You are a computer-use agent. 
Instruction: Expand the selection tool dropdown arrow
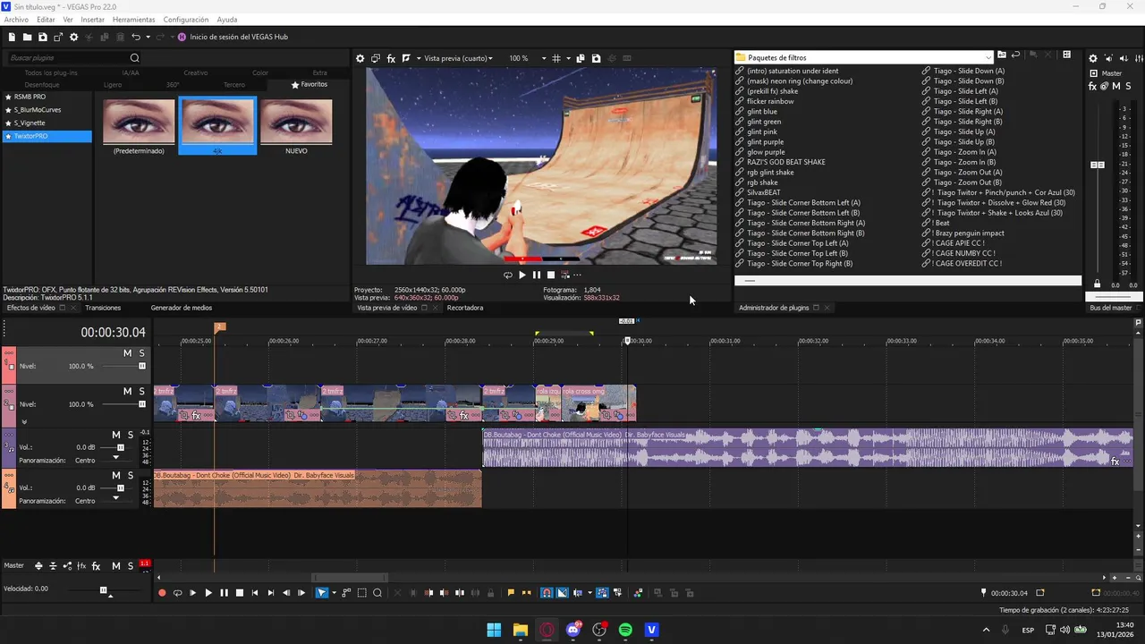[334, 592]
